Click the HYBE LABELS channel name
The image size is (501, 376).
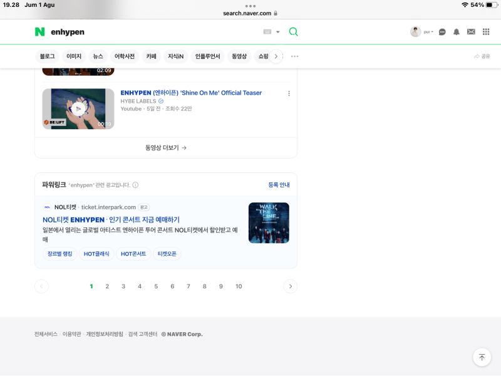(x=138, y=101)
